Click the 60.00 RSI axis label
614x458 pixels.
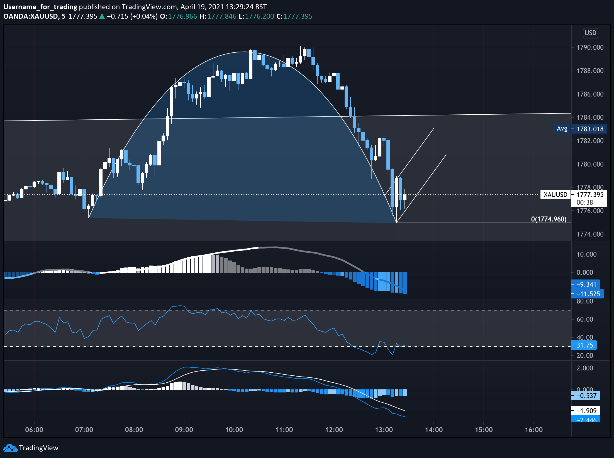click(x=585, y=319)
